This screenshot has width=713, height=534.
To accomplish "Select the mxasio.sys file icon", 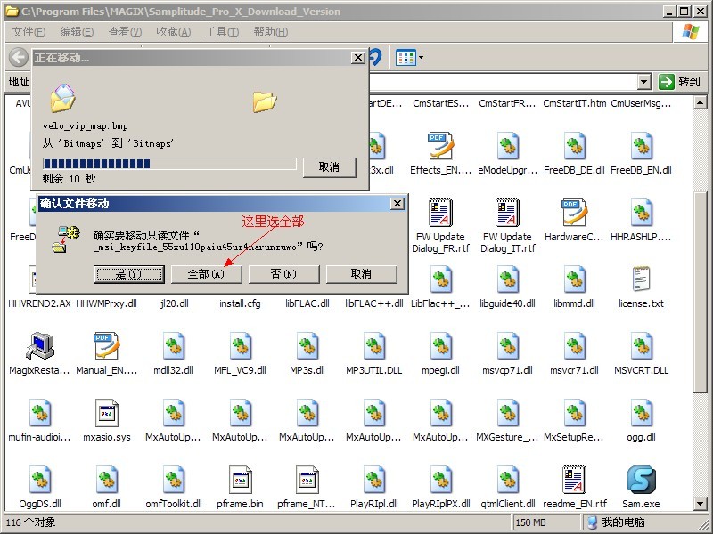I will pos(107,413).
